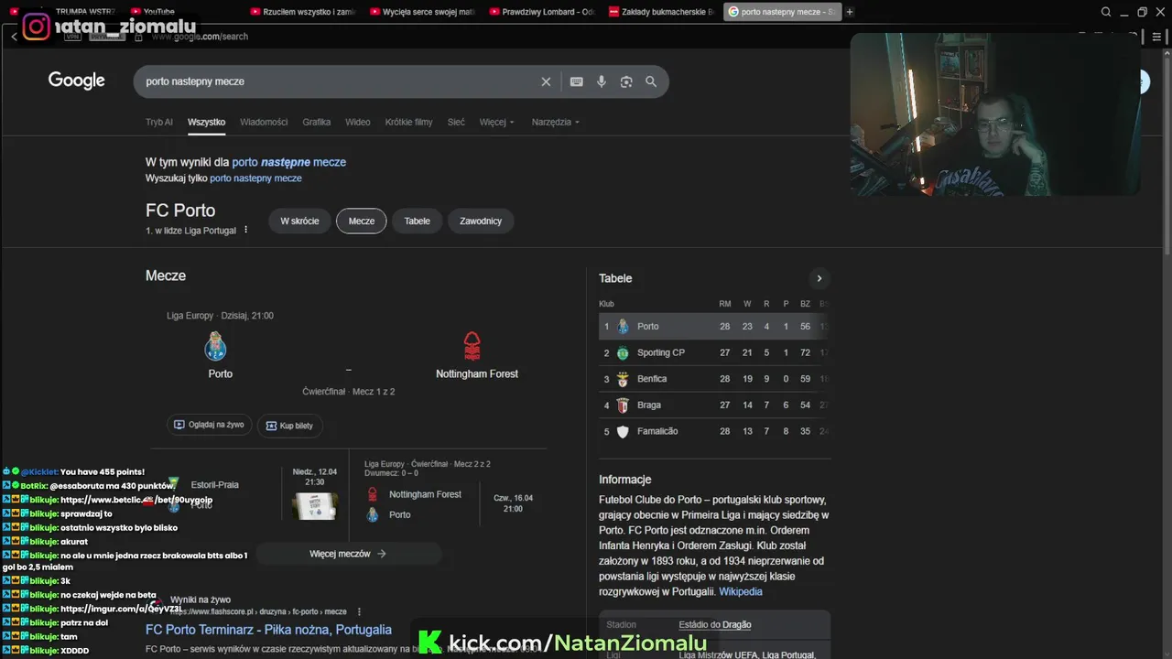Image resolution: width=1172 pixels, height=659 pixels.
Task: Open the Narzędzia dropdown
Action: point(556,122)
